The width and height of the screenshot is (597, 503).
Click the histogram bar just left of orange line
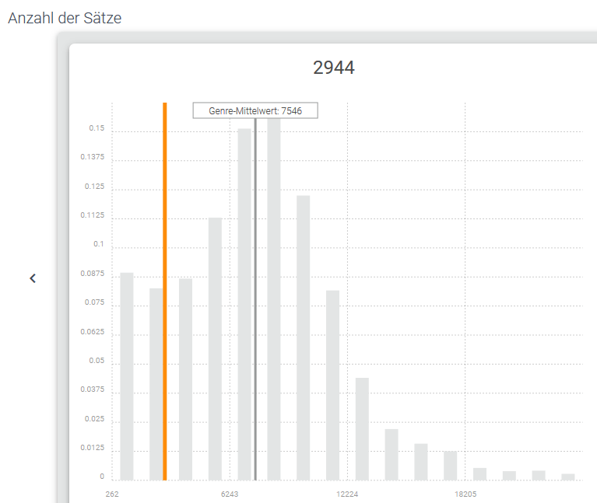pyautogui.click(x=156, y=384)
